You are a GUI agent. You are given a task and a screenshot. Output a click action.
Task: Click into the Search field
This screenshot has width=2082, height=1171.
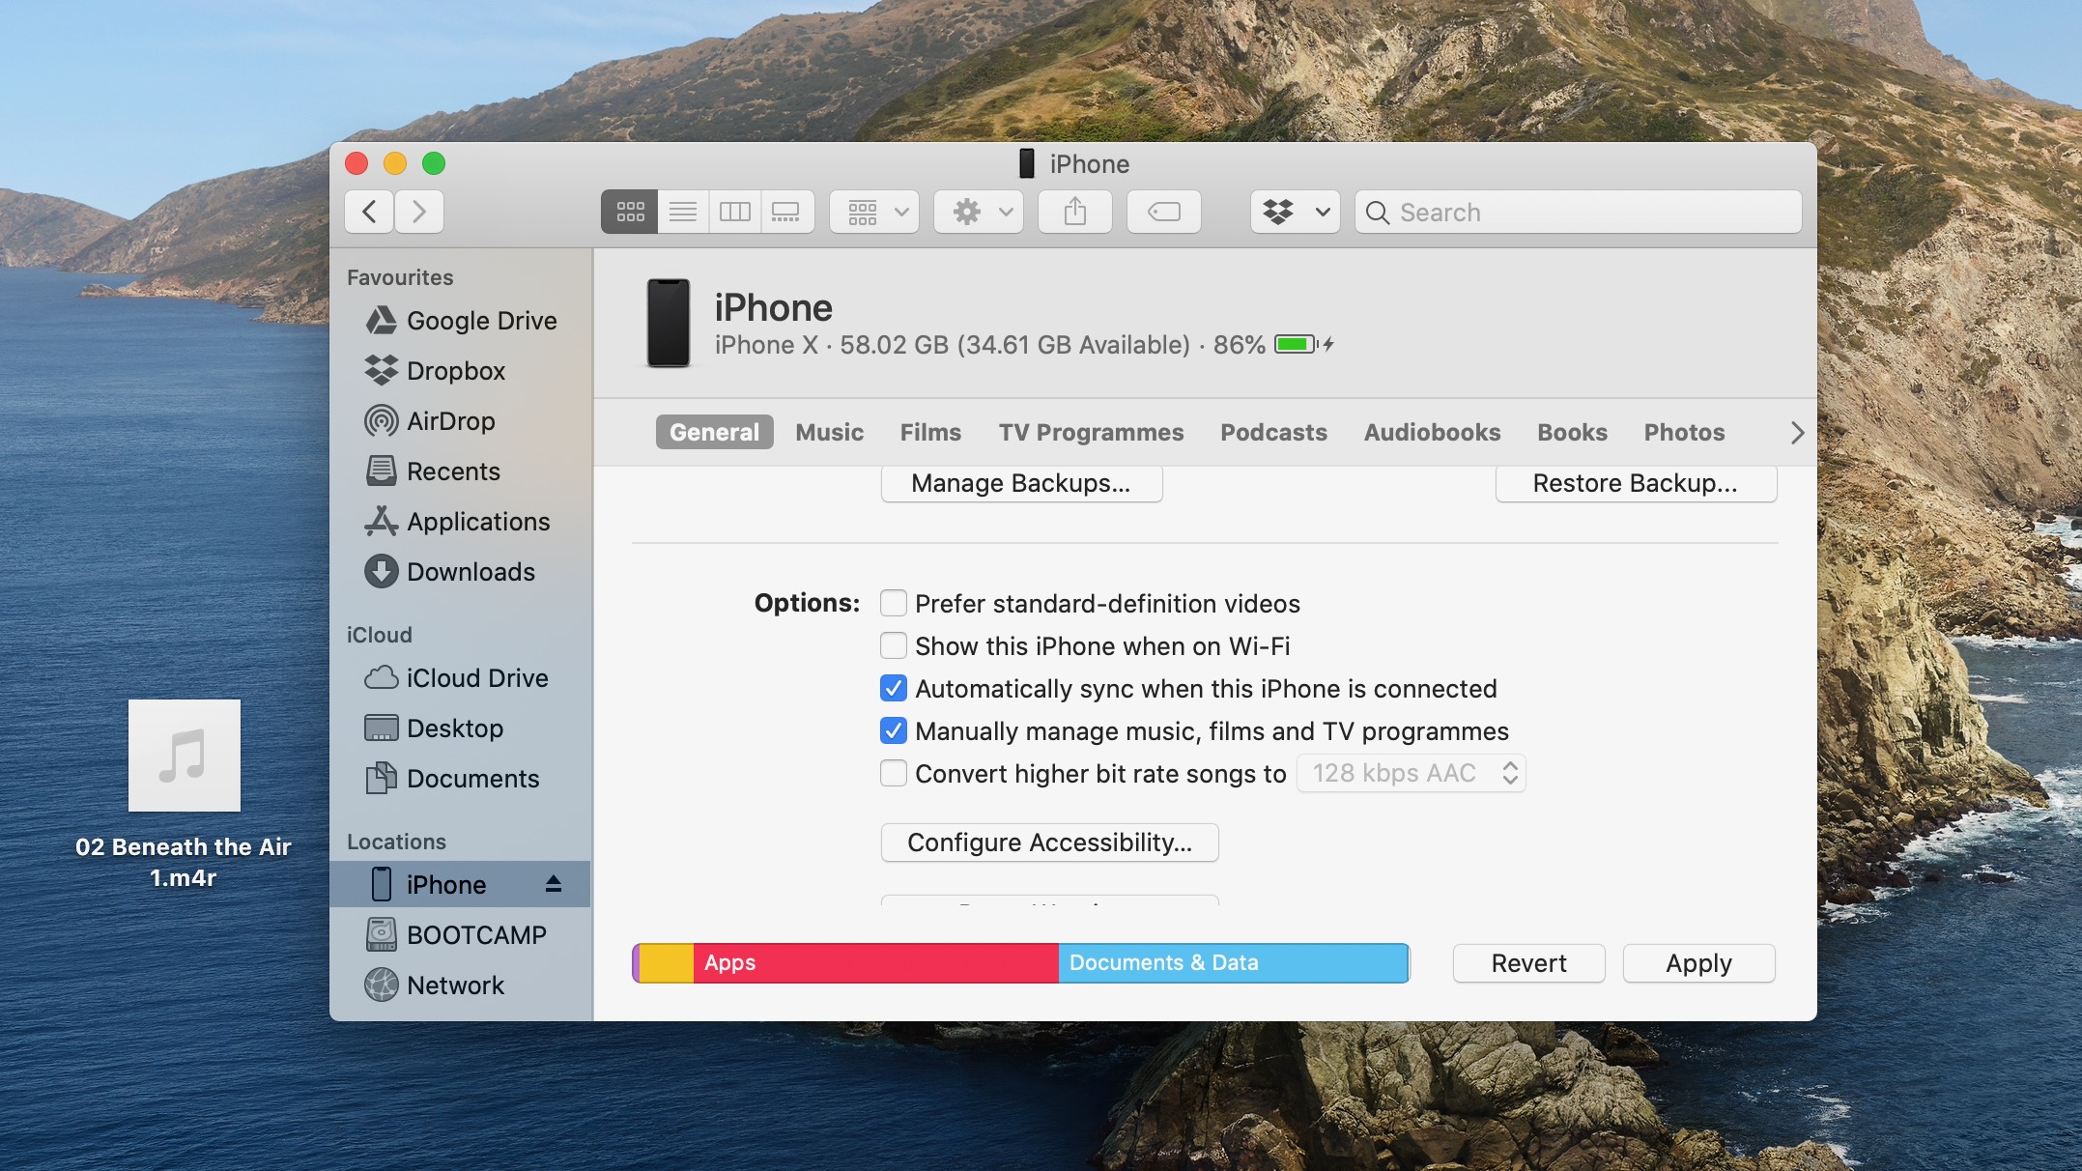[x=1579, y=212]
